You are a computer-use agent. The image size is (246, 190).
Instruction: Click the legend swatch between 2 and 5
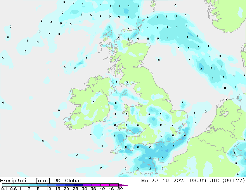click(x=34, y=185)
